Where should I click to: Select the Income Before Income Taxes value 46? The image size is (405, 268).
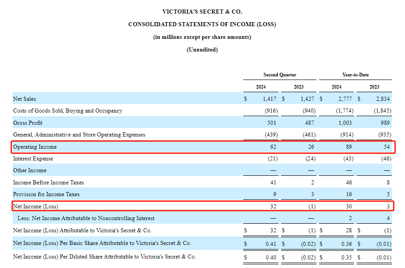pos(349,183)
